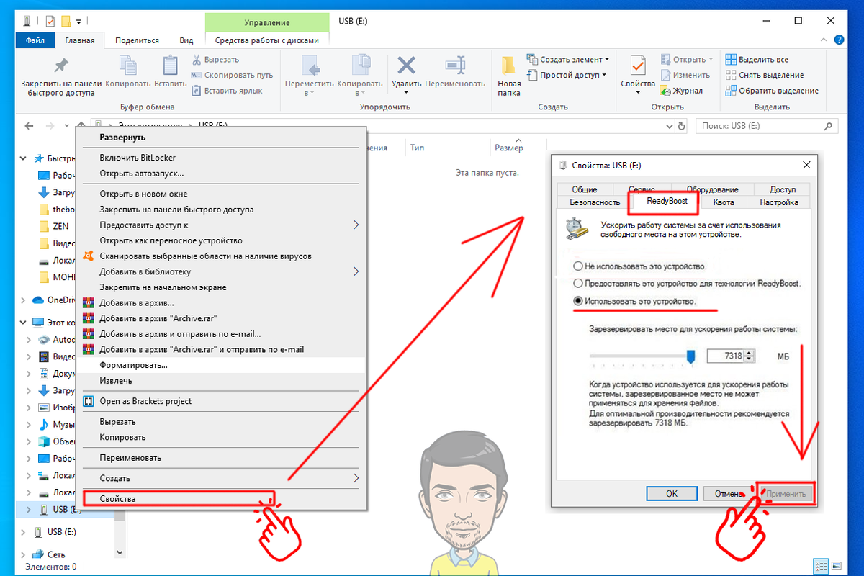
Task: Open the Файл tab
Action: (x=35, y=41)
